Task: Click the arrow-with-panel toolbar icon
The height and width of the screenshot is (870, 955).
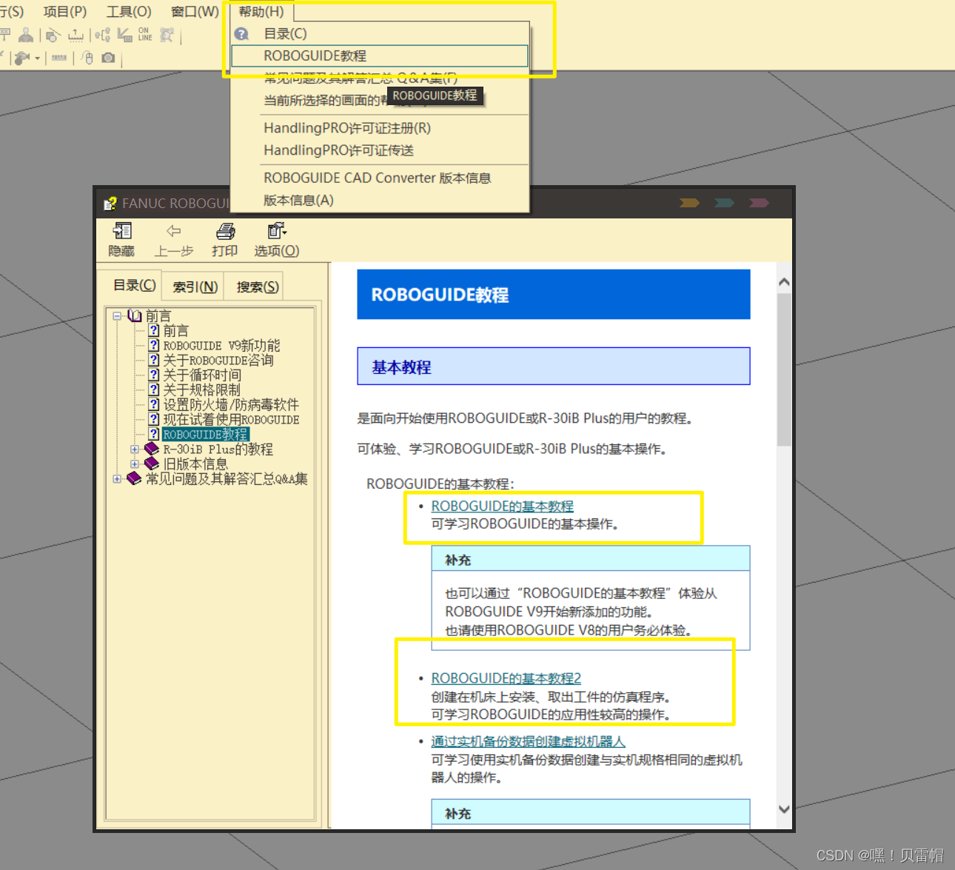Action: pyautogui.click(x=124, y=35)
